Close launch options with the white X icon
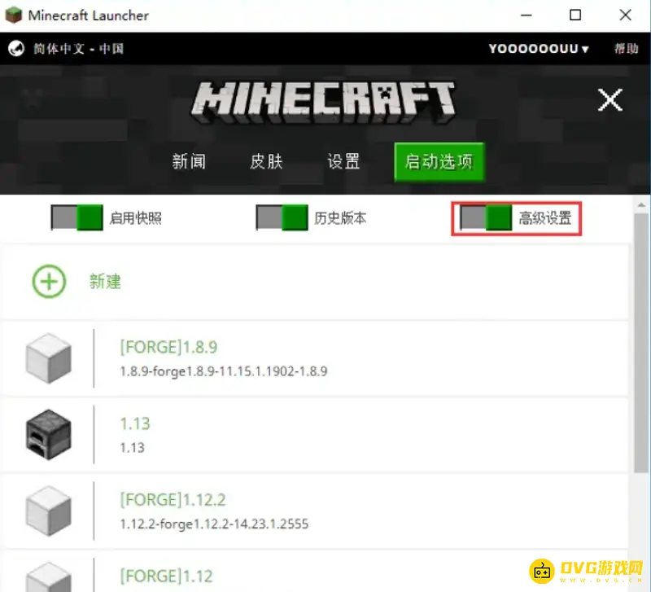This screenshot has width=651, height=592. coord(609,100)
